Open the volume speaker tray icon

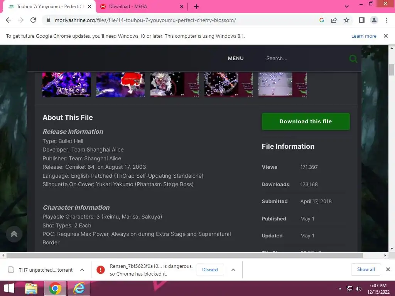(359, 289)
